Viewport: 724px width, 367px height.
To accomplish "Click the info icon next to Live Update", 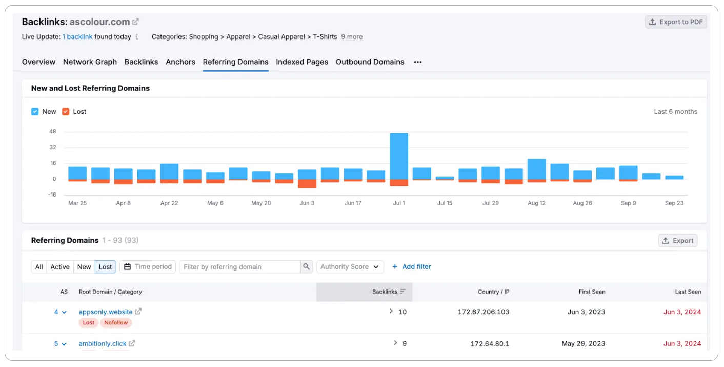I will click(136, 36).
